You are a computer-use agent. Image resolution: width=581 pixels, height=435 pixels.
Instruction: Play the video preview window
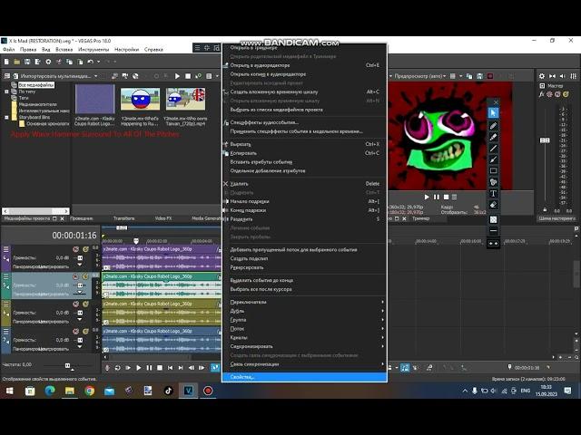point(427,198)
